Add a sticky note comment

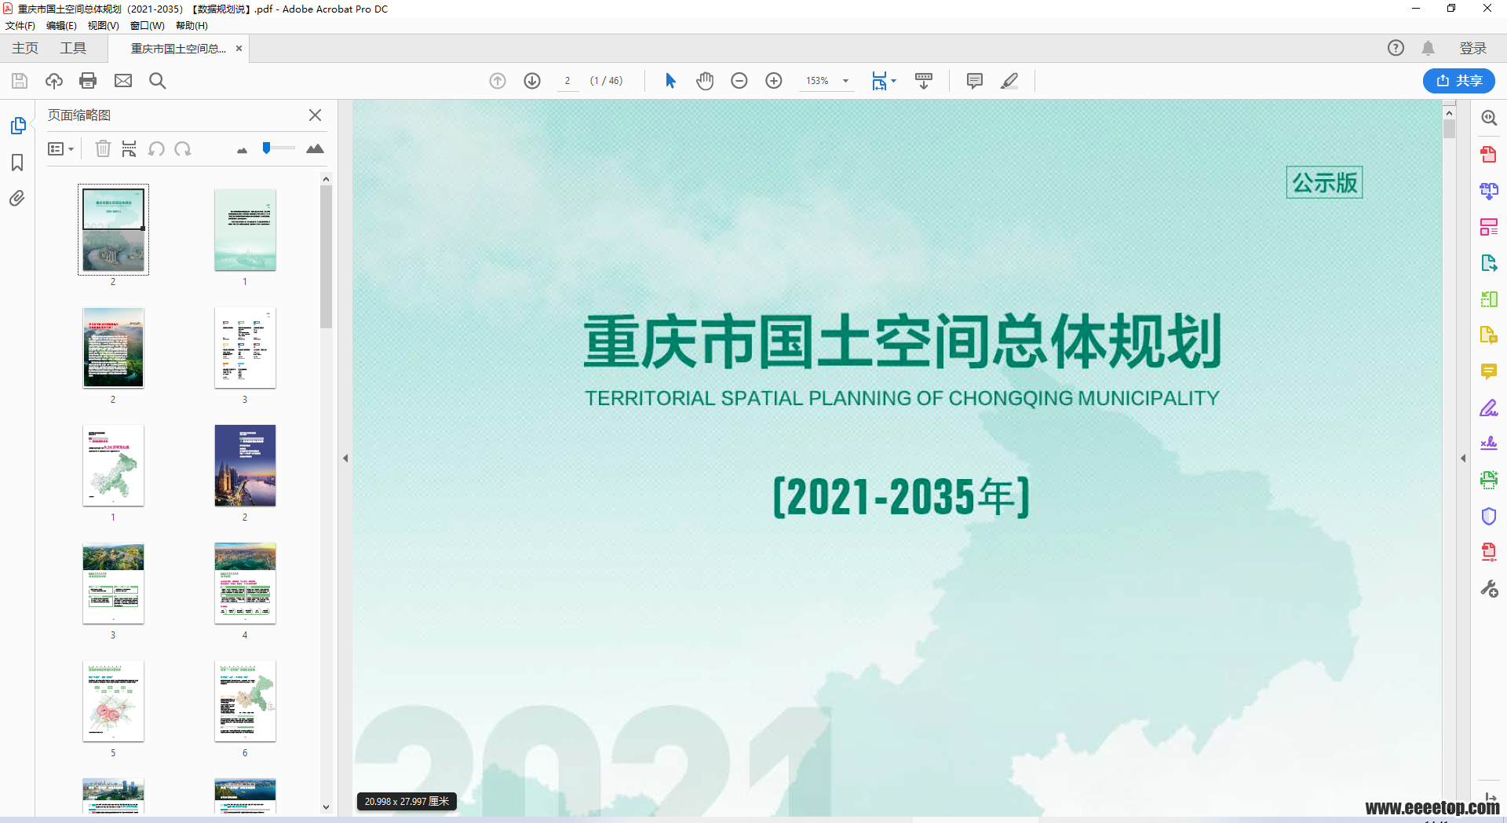[x=975, y=81]
